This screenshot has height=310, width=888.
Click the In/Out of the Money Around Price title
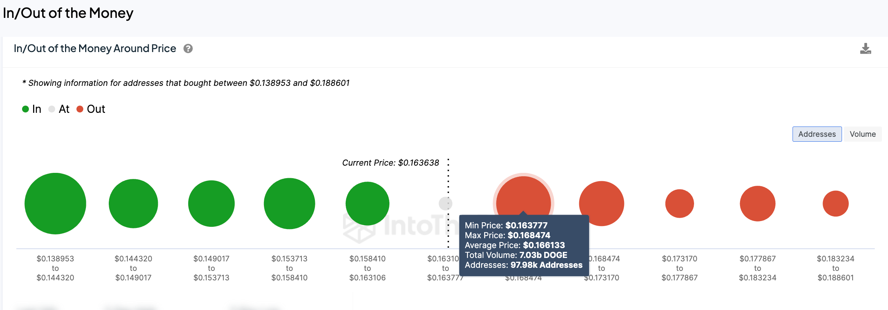pos(95,49)
